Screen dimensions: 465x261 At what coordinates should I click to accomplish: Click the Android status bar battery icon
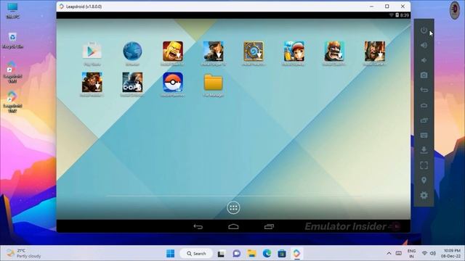click(397, 15)
